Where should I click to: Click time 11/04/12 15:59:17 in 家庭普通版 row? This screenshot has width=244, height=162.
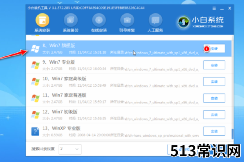click(x=92, y=102)
